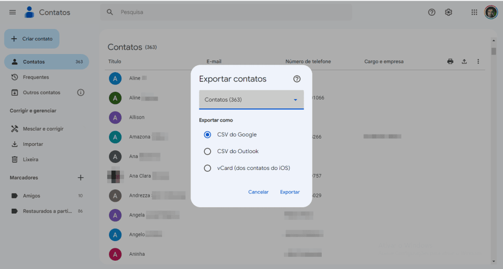Click the Angela contact name
Image resolution: width=503 pixels, height=269 pixels.
tap(137, 215)
